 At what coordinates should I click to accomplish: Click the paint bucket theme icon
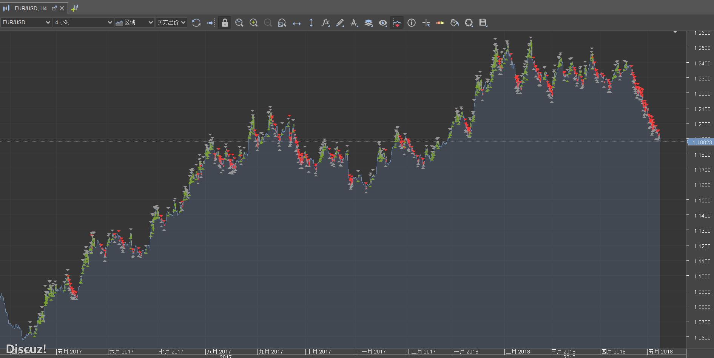pos(455,23)
